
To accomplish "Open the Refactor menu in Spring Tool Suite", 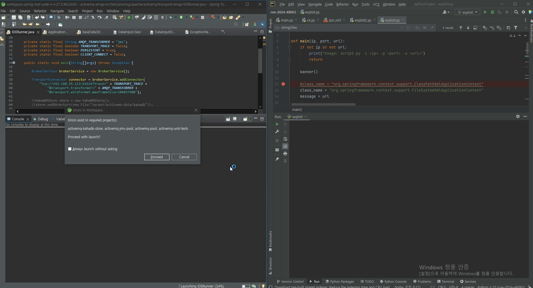I will click(x=40, y=11).
